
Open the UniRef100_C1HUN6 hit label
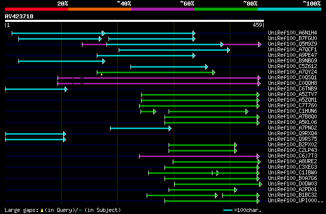pos(292,111)
